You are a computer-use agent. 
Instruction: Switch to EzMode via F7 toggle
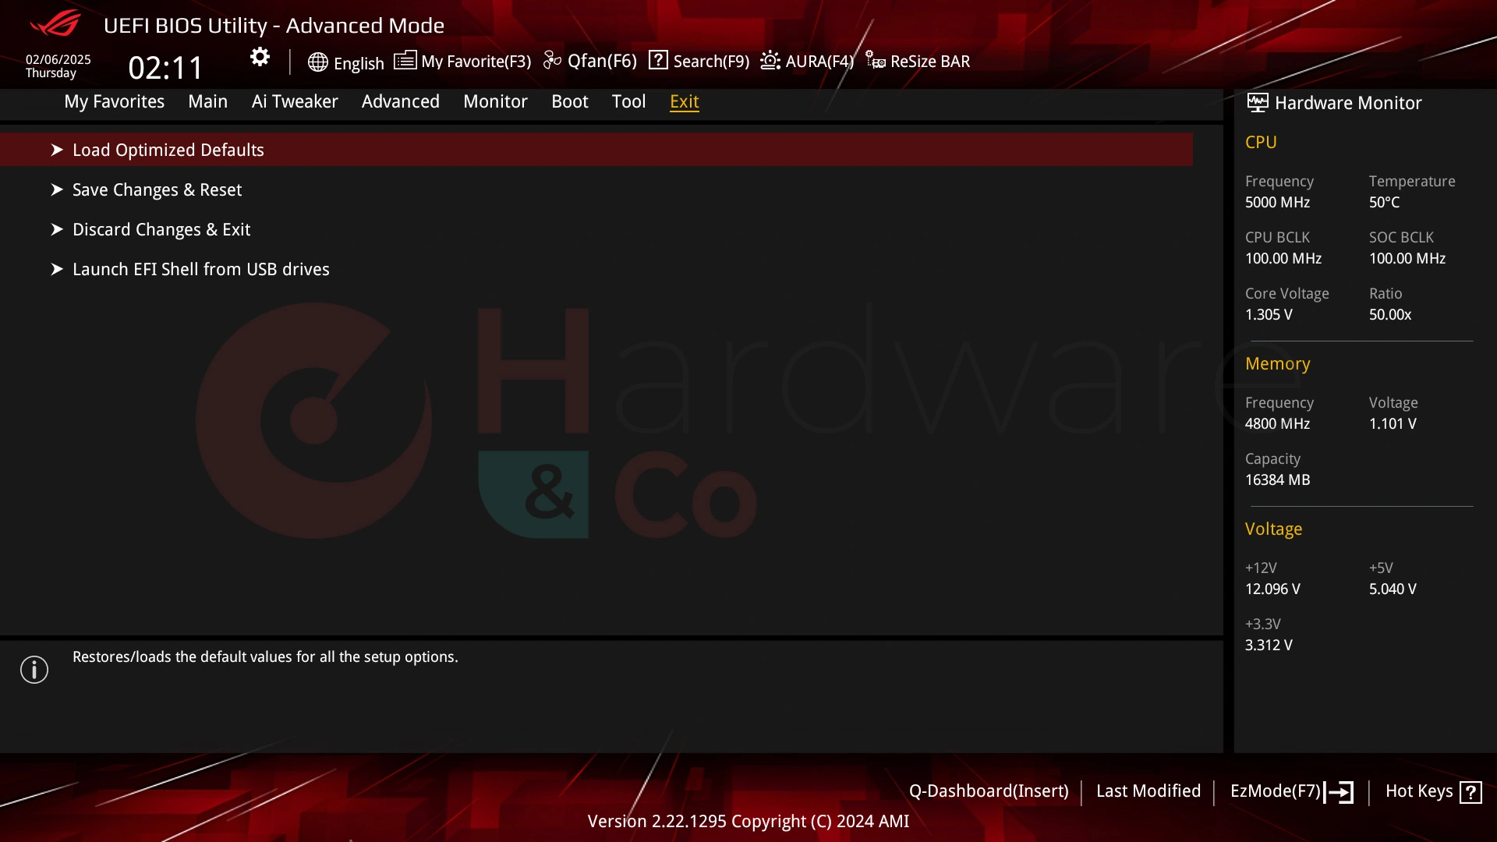(1291, 791)
